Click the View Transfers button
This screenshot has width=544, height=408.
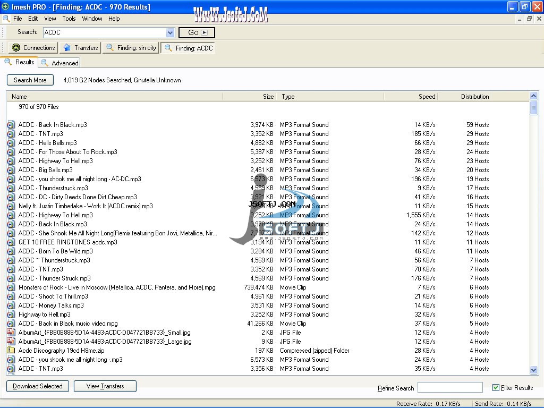point(105,386)
